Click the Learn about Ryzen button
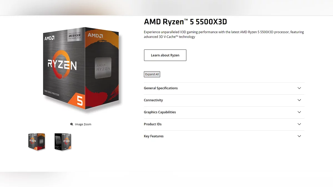The width and height of the screenshot is (333, 187). 165,55
